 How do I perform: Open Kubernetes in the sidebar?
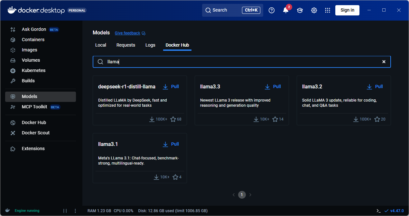tap(33, 70)
